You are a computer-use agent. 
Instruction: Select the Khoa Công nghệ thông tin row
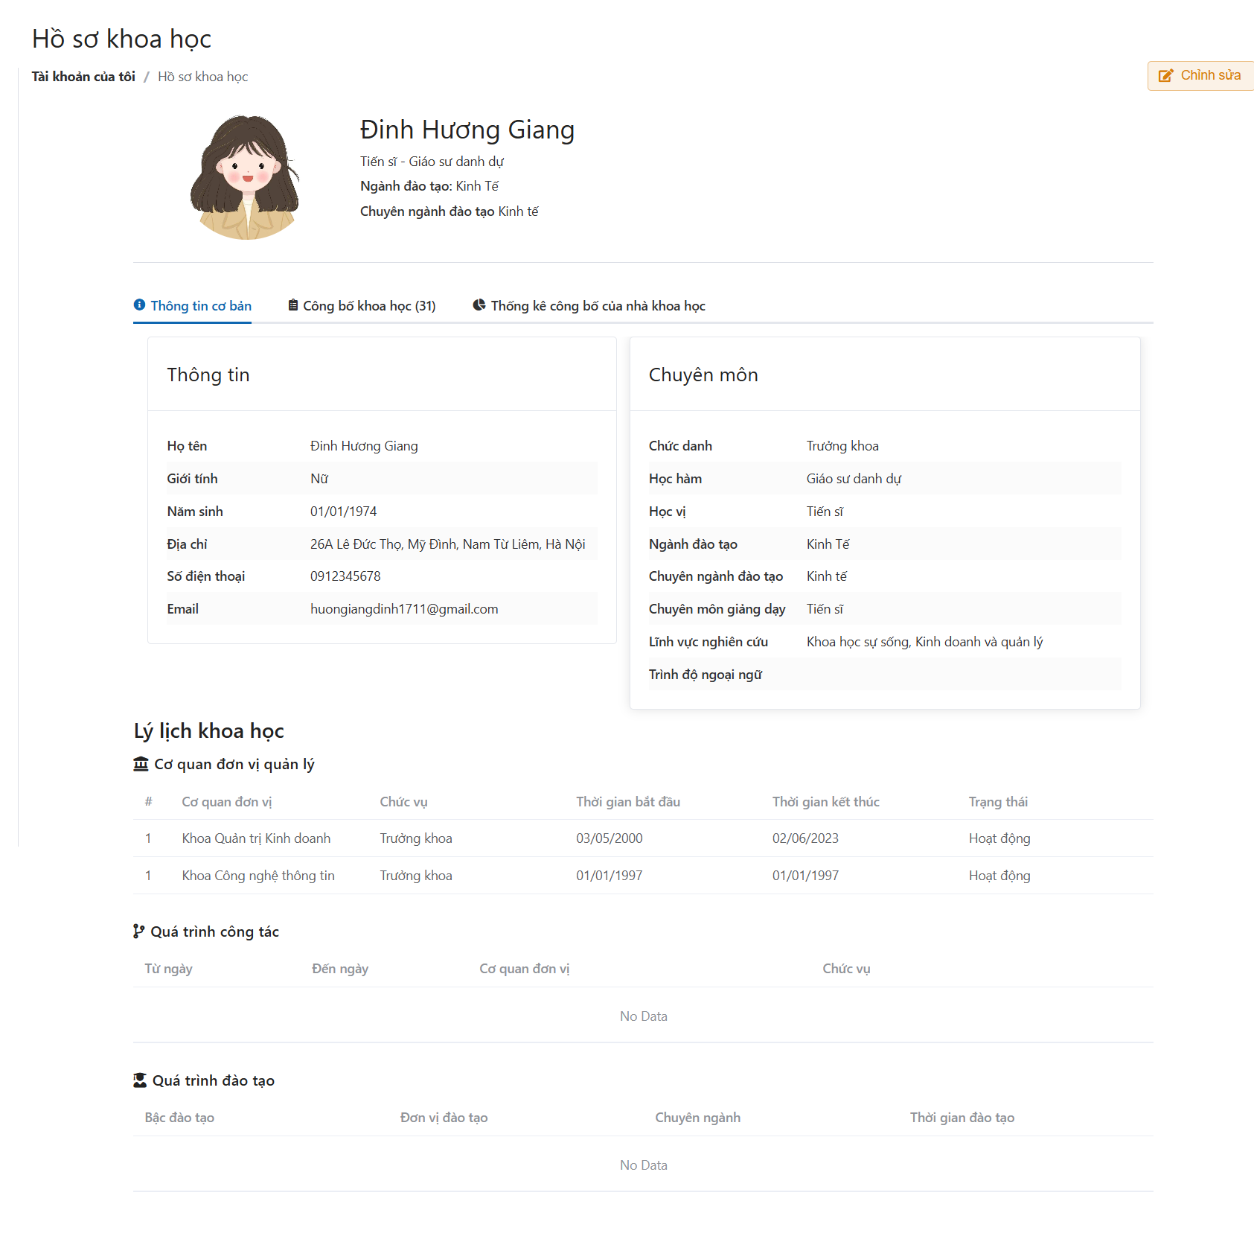[258, 876]
